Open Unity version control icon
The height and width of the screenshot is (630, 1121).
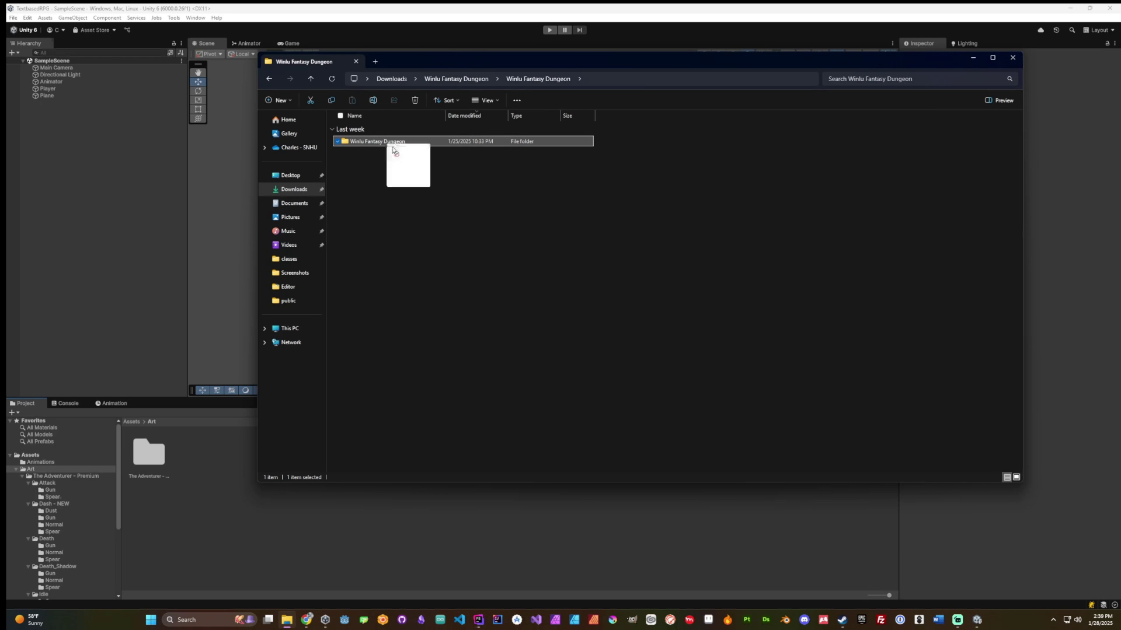pyautogui.click(x=127, y=30)
